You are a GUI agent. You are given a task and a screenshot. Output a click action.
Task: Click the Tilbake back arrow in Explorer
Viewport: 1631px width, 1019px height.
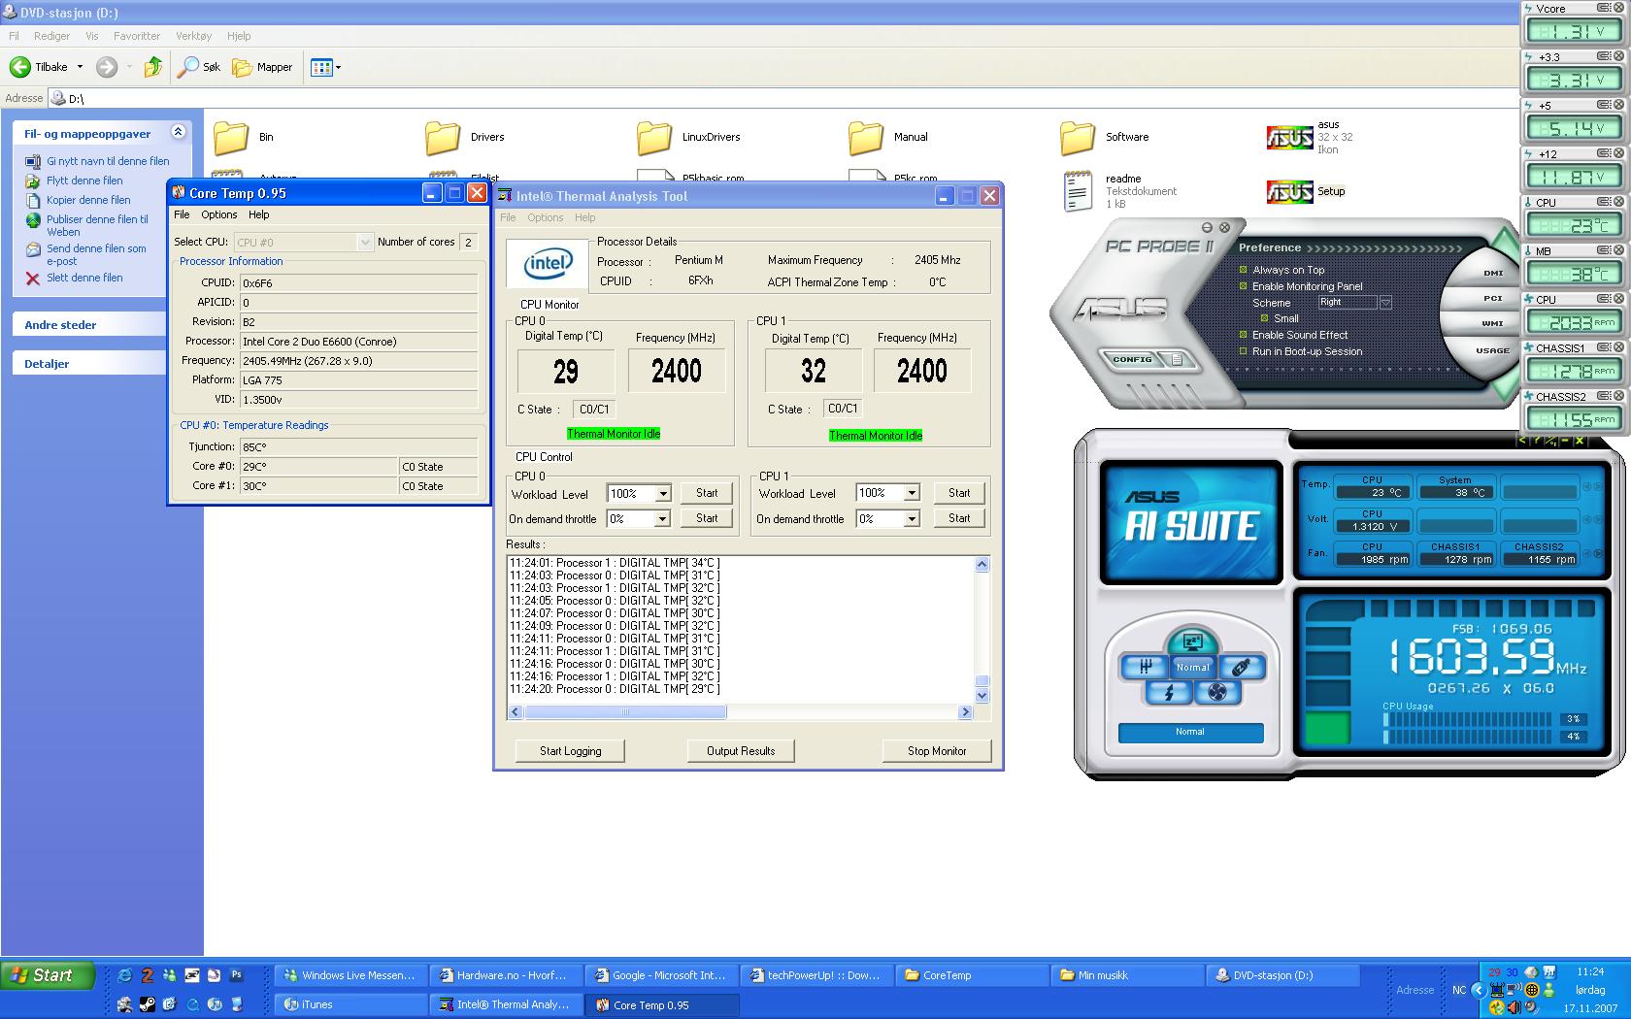click(x=20, y=67)
